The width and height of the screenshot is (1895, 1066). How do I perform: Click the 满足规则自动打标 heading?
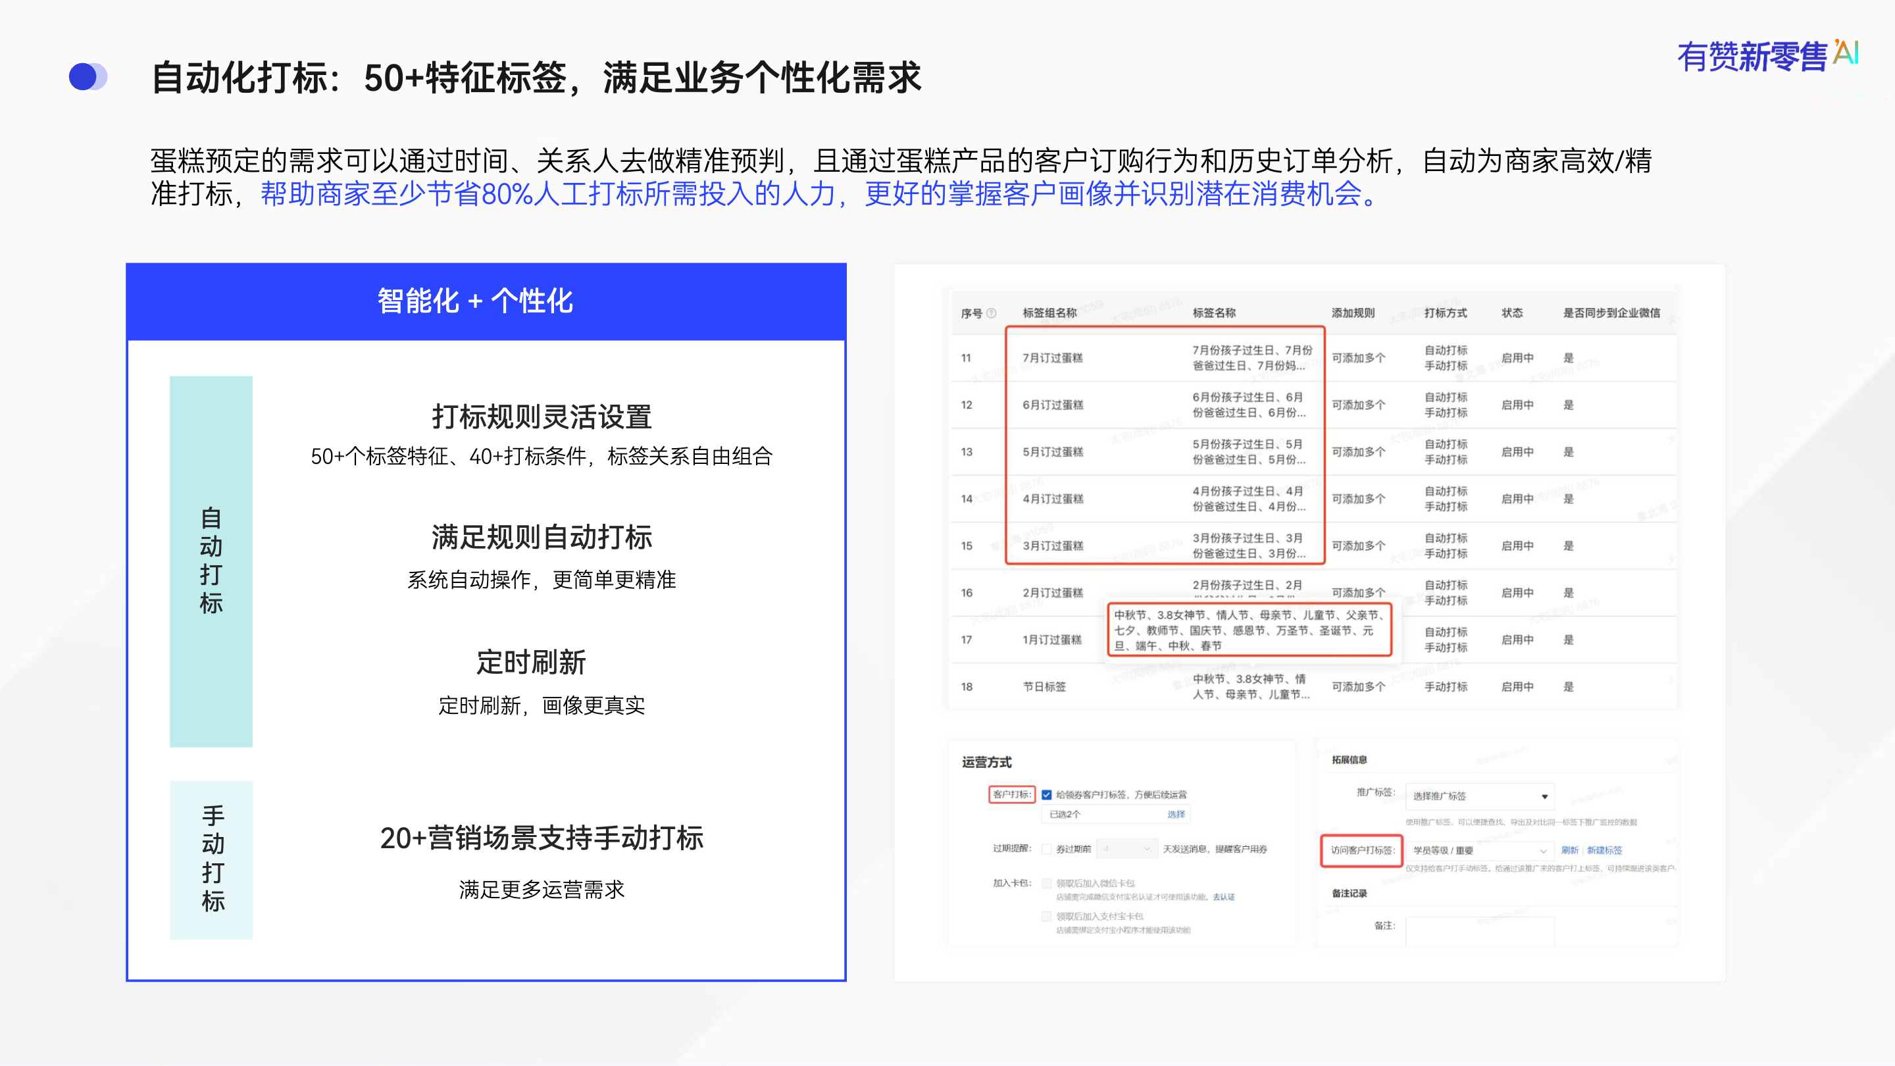coord(542,538)
